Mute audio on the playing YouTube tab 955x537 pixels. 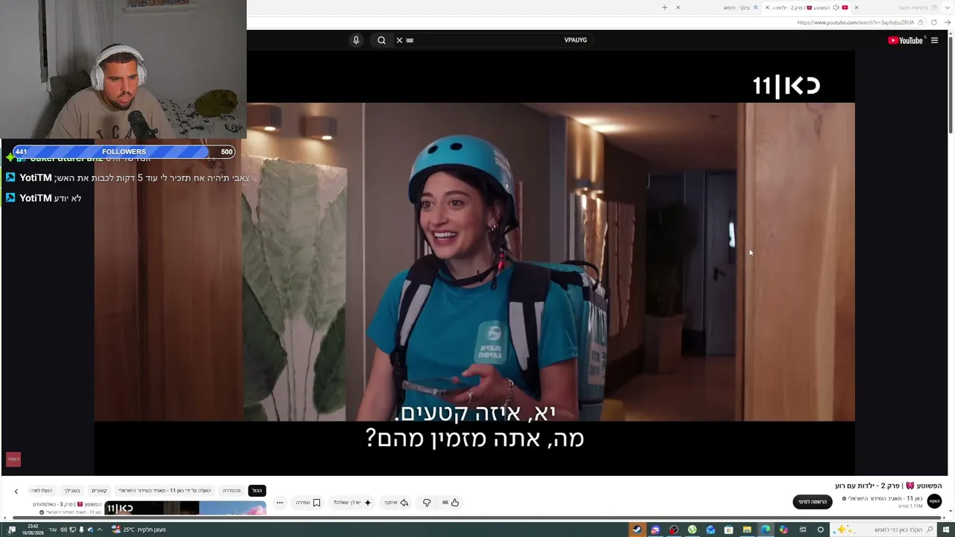click(x=836, y=7)
